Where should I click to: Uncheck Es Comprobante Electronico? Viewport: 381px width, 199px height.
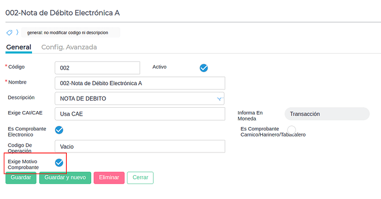click(59, 130)
